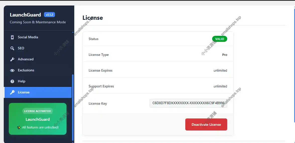The image size is (295, 143).
Task: Click the SEO magnifier icon
Action: [x=12, y=48]
